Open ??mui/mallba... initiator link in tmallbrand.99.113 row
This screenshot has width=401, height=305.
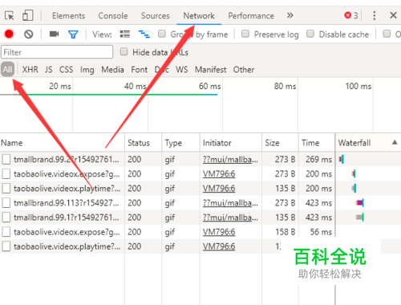click(x=230, y=203)
